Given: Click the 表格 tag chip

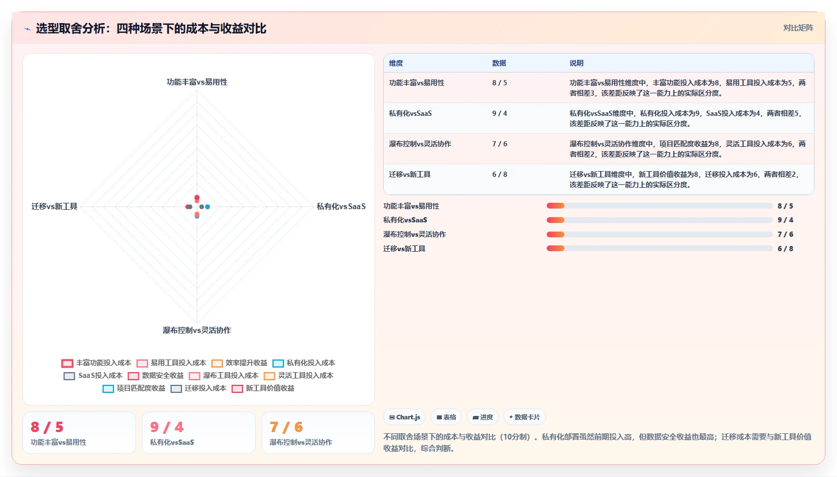Looking at the screenshot, I should point(446,417).
